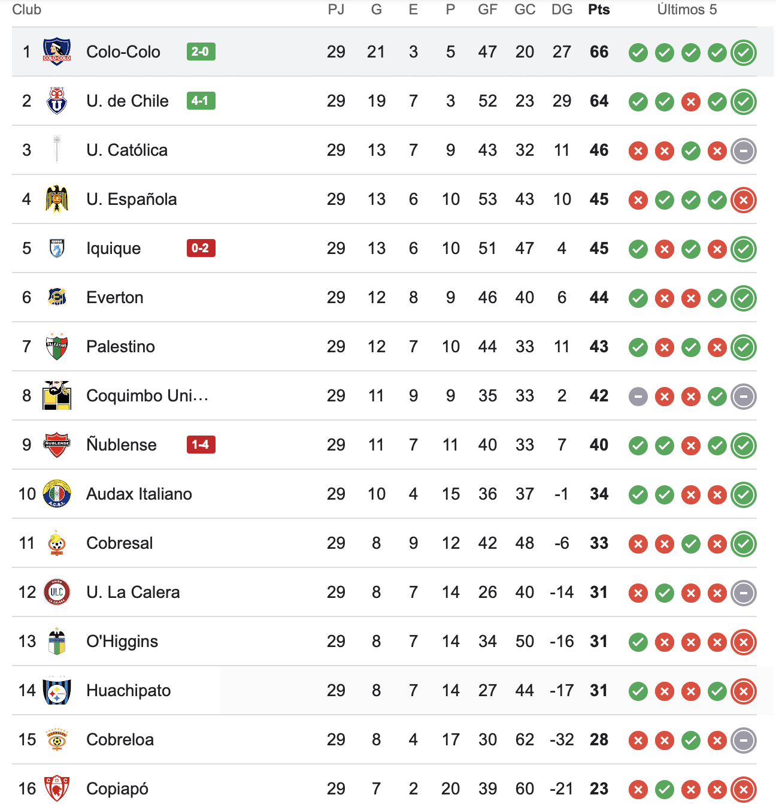Click U. Católica's latest draw result circle
The width and height of the screenshot is (776, 804).
click(x=744, y=151)
